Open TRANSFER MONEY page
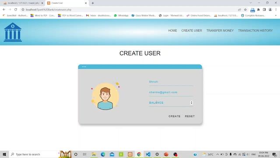Screen dimensions: 280x158 220,31
